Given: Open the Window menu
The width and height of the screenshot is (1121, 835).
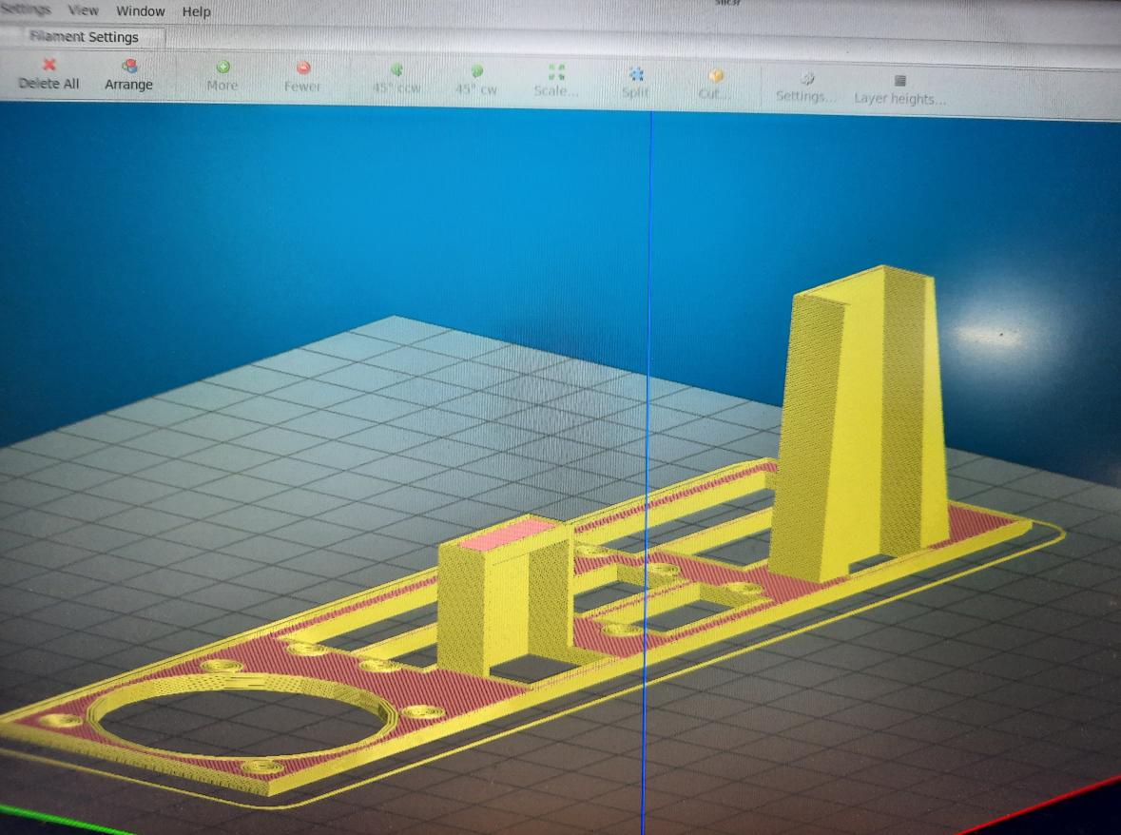Looking at the screenshot, I should tap(140, 11).
